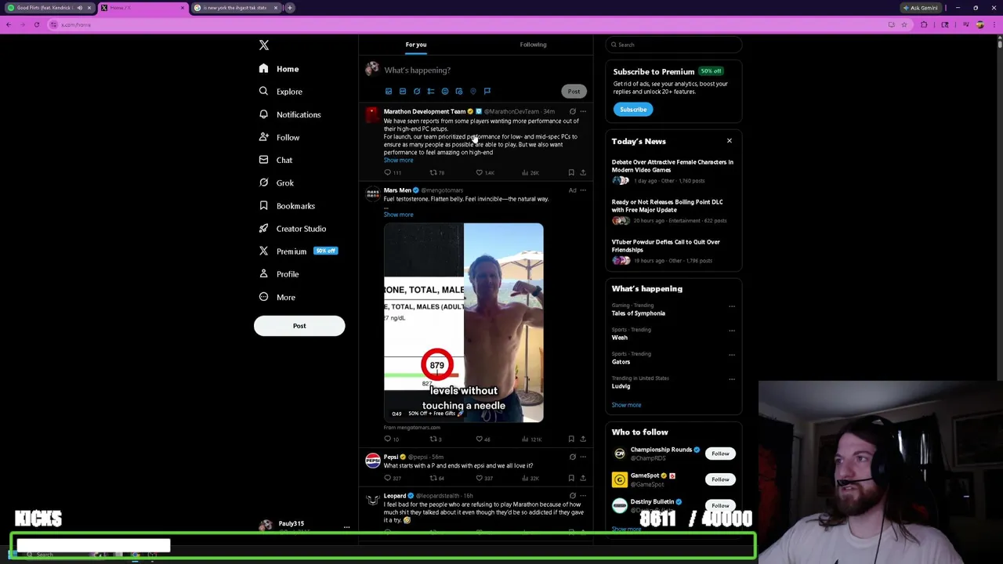Subscribe to Premium button
Screen dimensions: 1003x564
pyautogui.click(x=633, y=110)
